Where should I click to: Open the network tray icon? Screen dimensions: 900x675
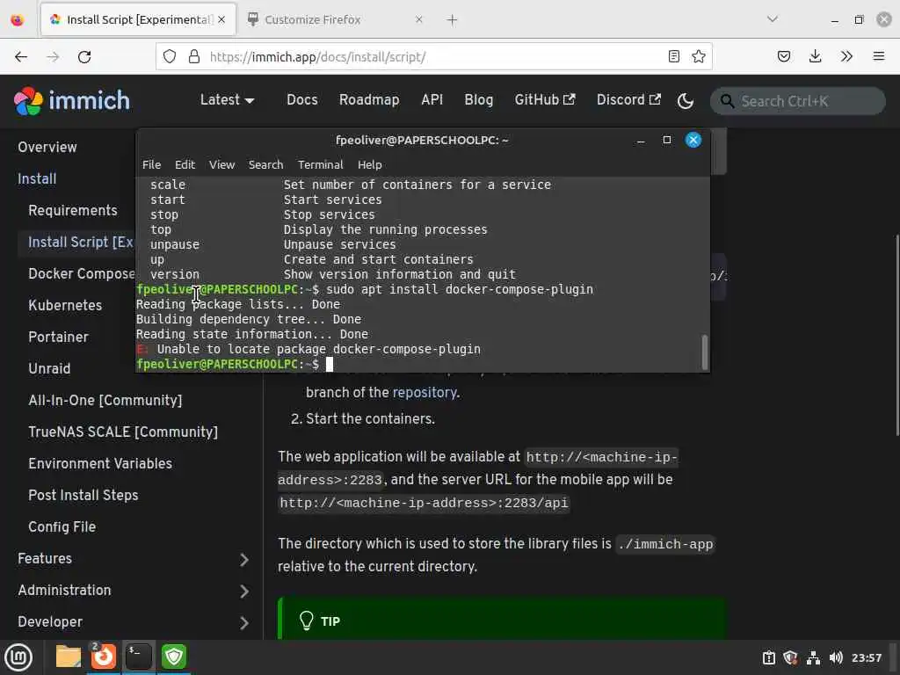pos(813,657)
